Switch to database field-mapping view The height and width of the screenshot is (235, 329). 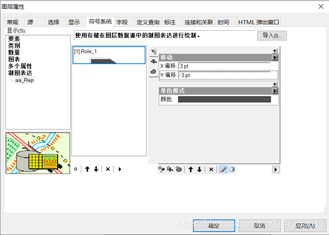(232, 169)
